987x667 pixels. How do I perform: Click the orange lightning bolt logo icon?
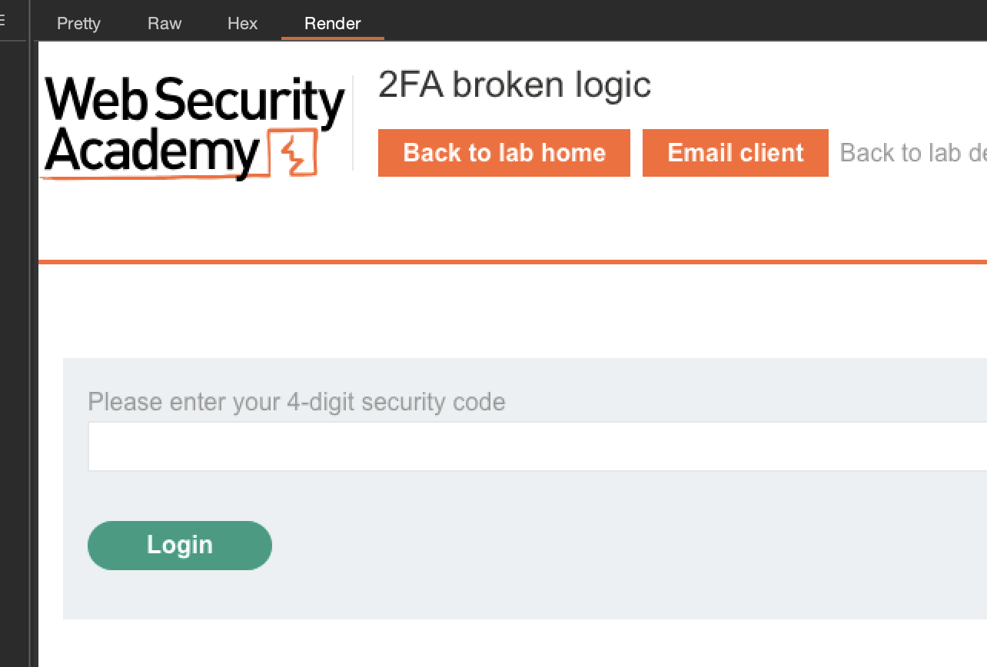point(292,154)
